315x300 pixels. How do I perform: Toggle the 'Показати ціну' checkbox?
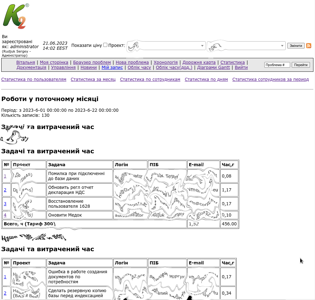coord(105,45)
